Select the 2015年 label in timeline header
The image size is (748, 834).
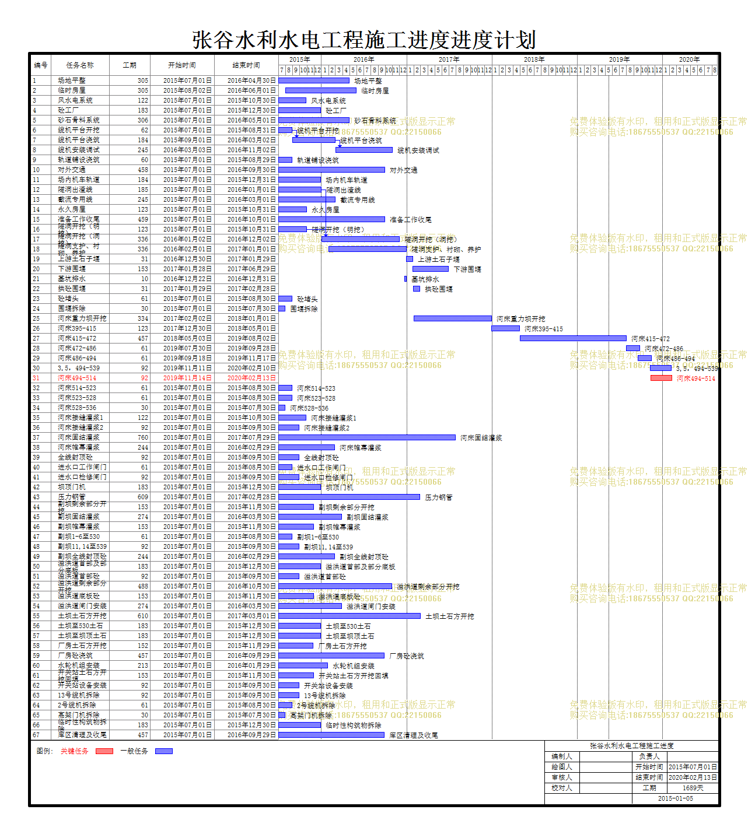pyautogui.click(x=300, y=59)
